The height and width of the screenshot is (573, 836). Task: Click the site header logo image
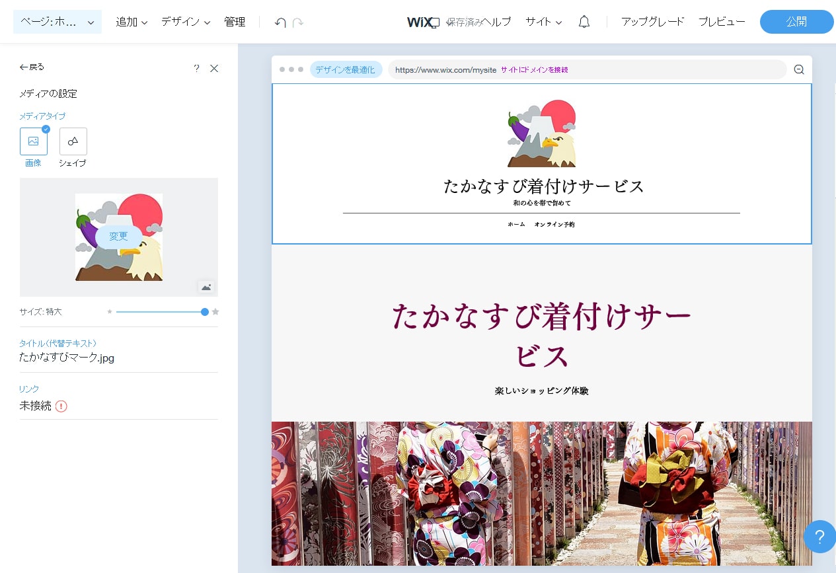(x=542, y=134)
